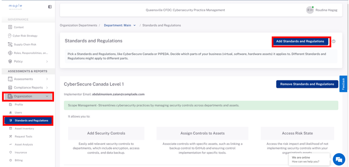Click the Billing icon
This screenshot has height=167, width=349.
pyautogui.click(x=10, y=160)
